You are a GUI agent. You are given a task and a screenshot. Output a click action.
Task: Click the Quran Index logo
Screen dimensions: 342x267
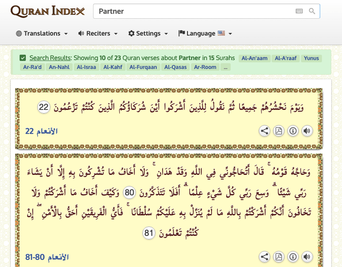(x=48, y=11)
